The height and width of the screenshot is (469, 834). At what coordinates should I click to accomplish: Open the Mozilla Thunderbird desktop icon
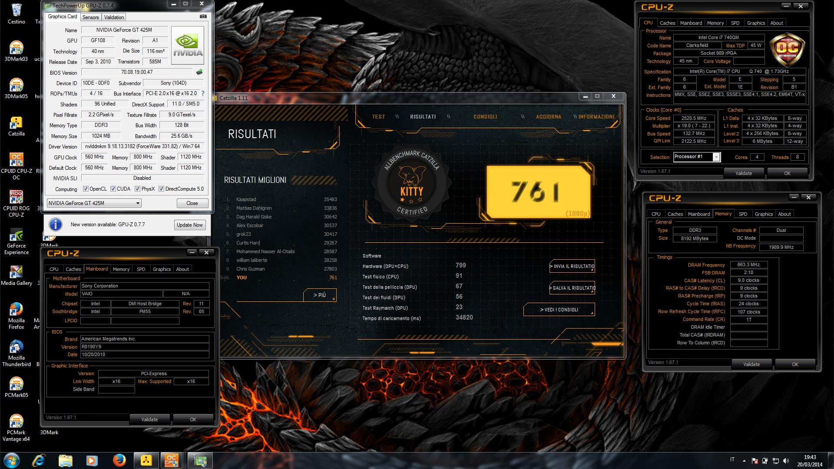coord(17,353)
